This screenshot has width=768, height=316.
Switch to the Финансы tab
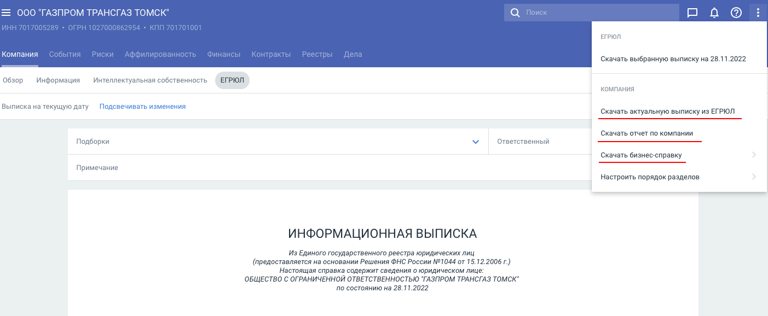(224, 54)
